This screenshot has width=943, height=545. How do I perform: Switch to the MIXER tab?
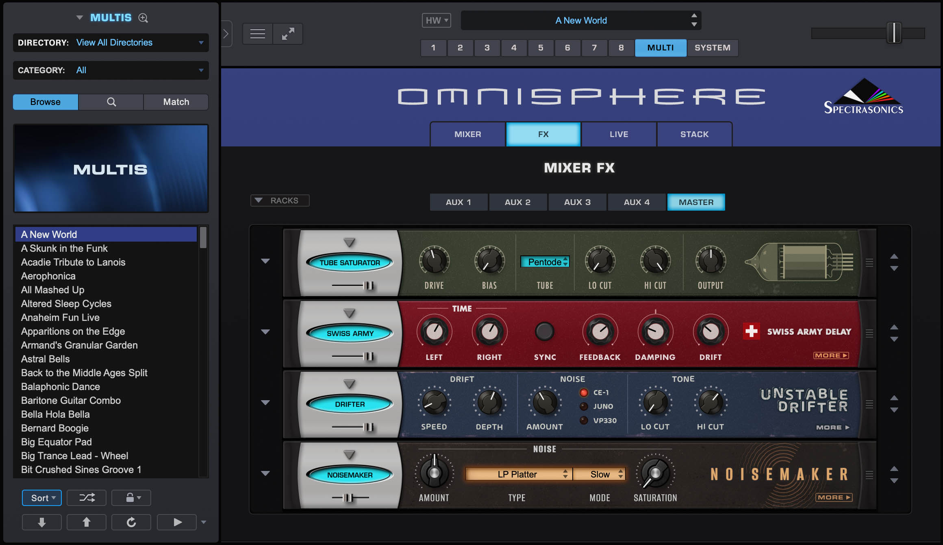[x=467, y=134]
